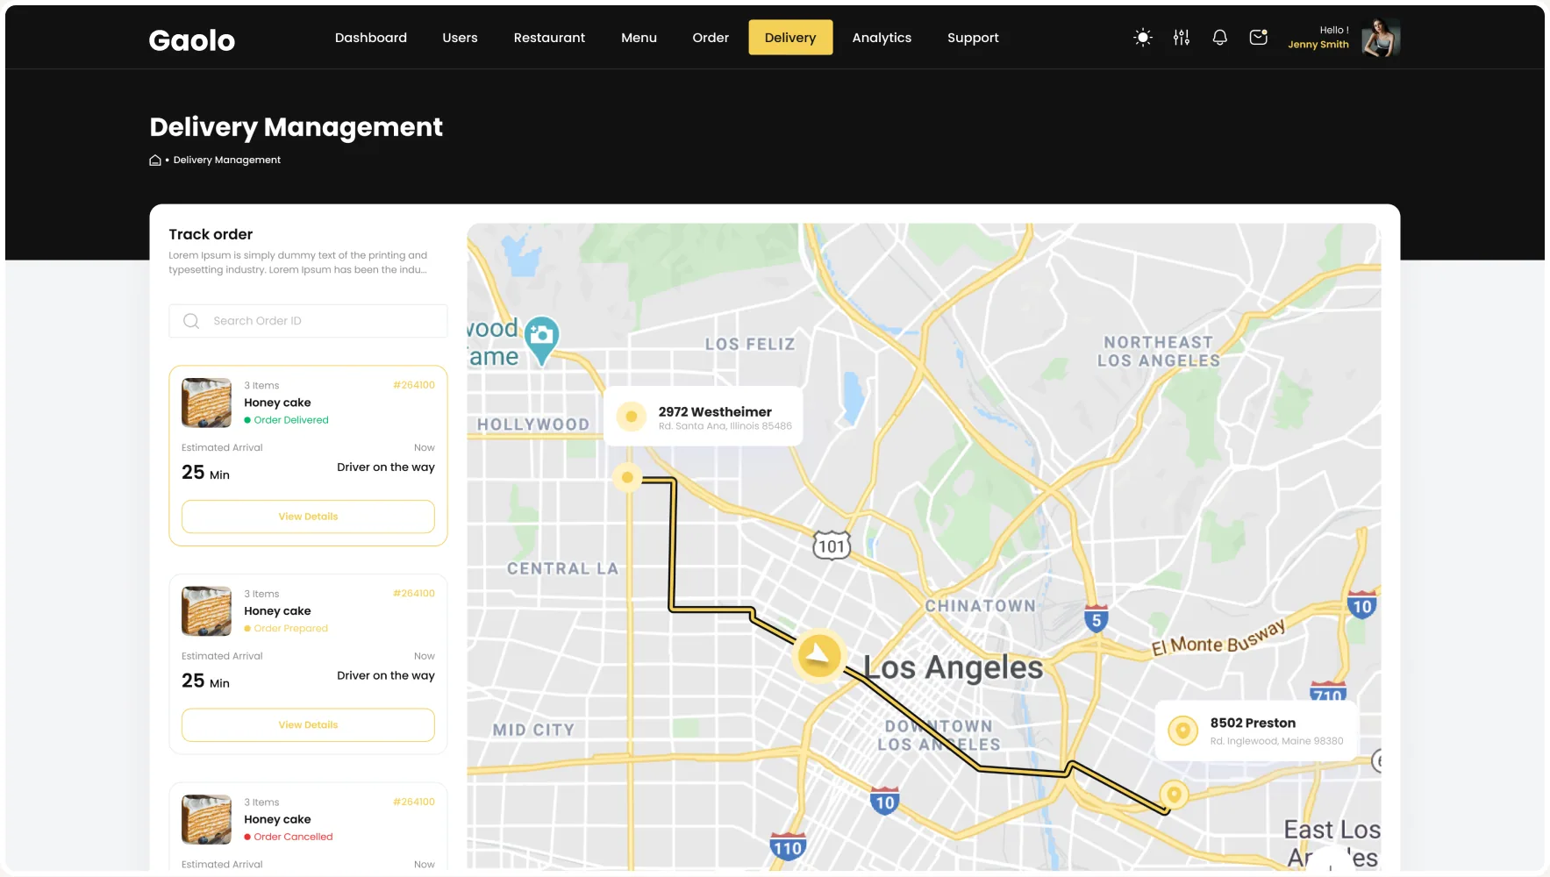The image size is (1550, 877).
Task: Open the Restaurant section
Action: [549, 38]
